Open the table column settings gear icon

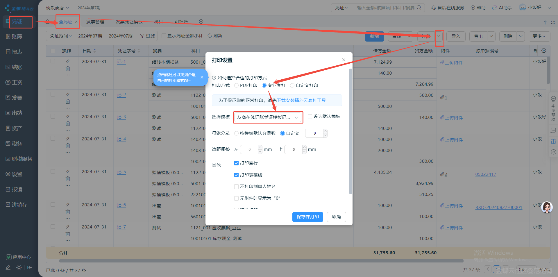544,51
